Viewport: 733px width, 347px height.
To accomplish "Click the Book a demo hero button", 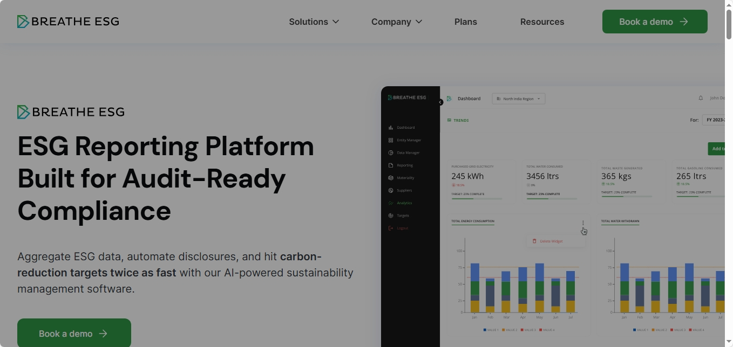I will pos(74,333).
